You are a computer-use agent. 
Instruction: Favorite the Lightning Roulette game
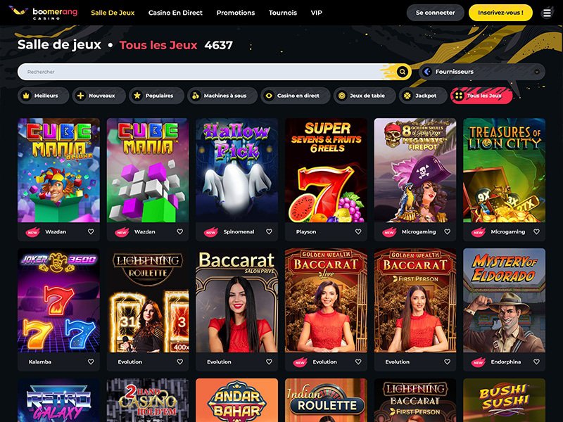tap(180, 362)
